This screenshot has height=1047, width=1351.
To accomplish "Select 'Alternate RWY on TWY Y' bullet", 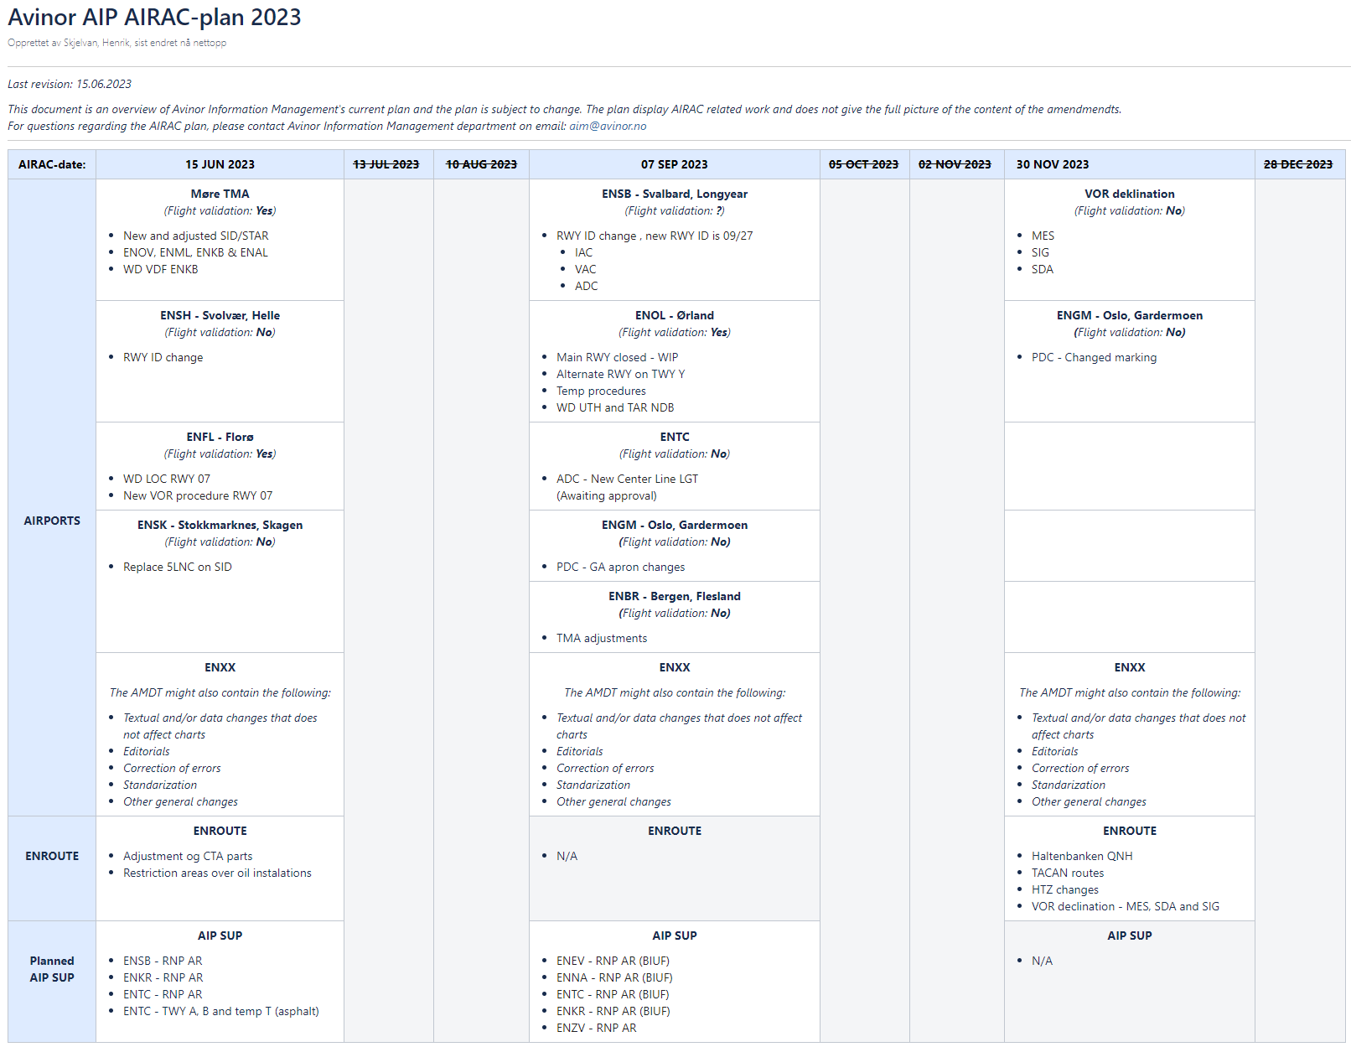I will [x=621, y=374].
